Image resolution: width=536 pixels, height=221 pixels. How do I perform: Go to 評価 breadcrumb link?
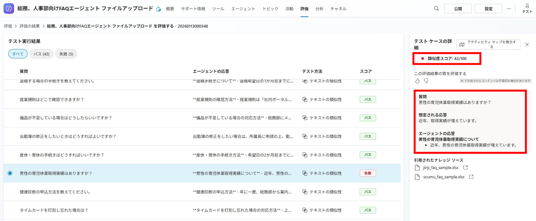[x=8, y=26]
